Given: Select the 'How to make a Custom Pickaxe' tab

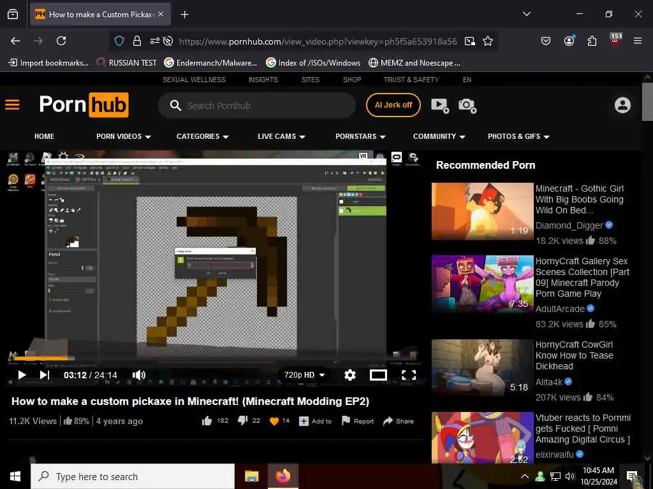Looking at the screenshot, I should (x=100, y=15).
